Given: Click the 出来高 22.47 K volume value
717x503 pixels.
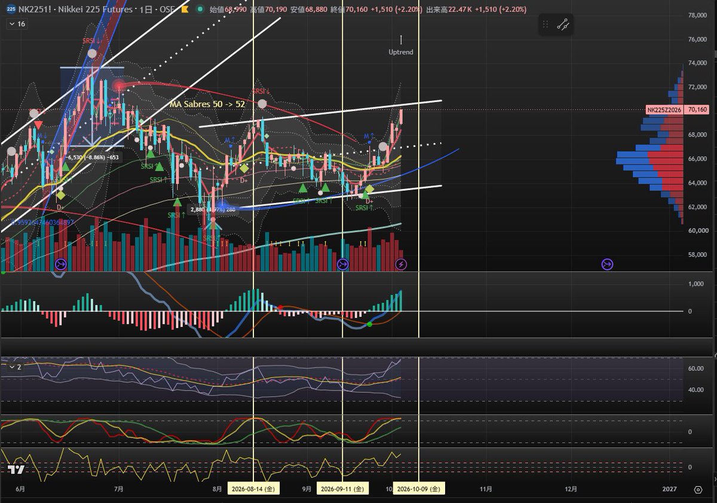Looking at the screenshot, I should click(448, 10).
